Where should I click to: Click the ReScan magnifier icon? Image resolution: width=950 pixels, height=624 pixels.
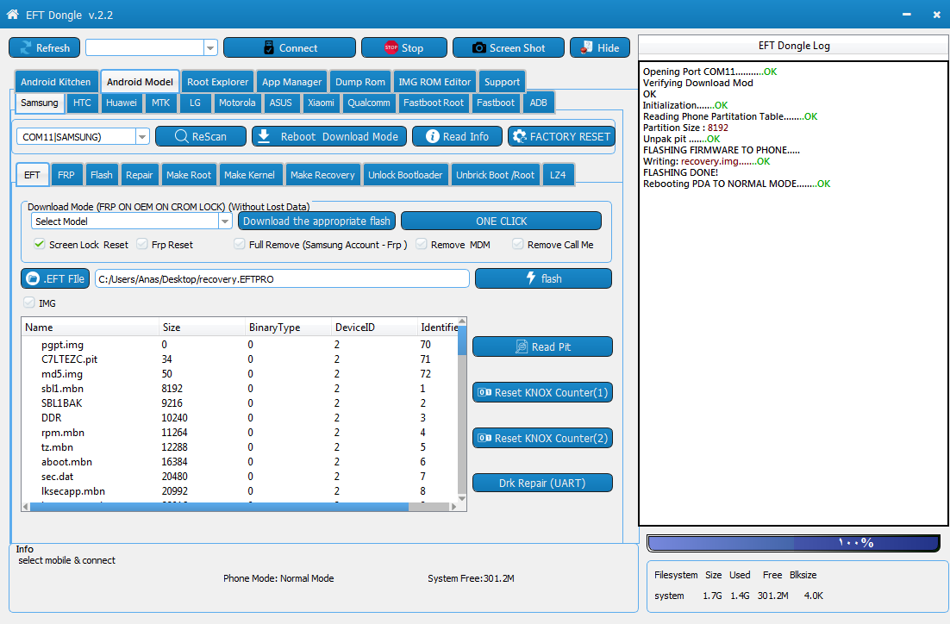[x=181, y=136]
